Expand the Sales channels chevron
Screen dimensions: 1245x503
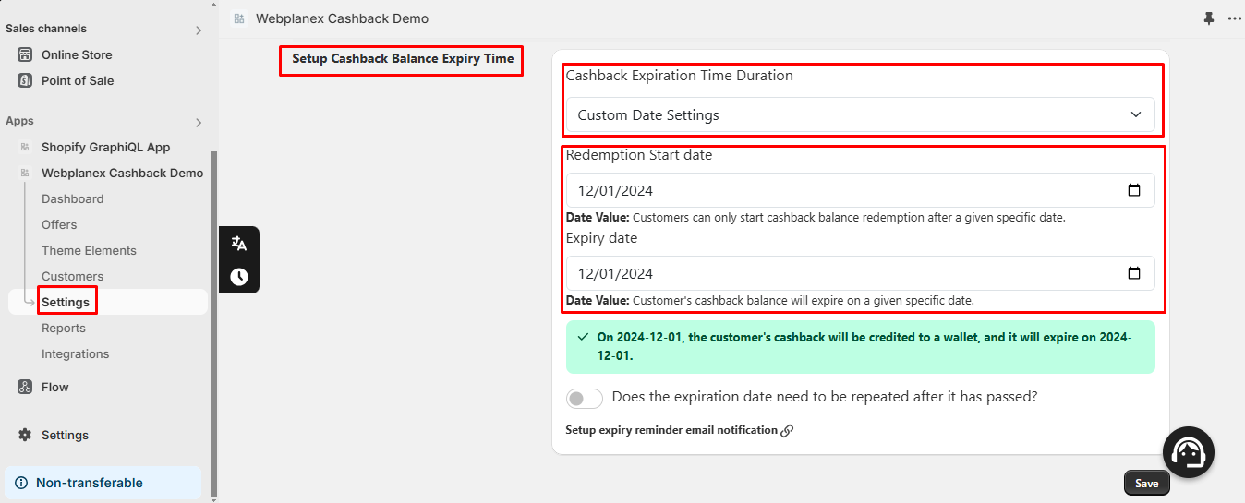tap(199, 30)
